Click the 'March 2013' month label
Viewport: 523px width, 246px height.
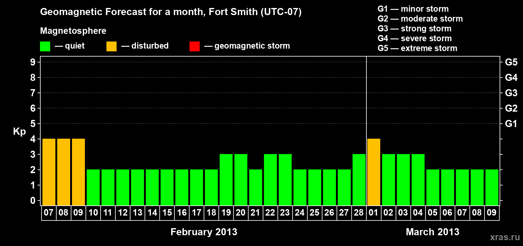pos(433,232)
